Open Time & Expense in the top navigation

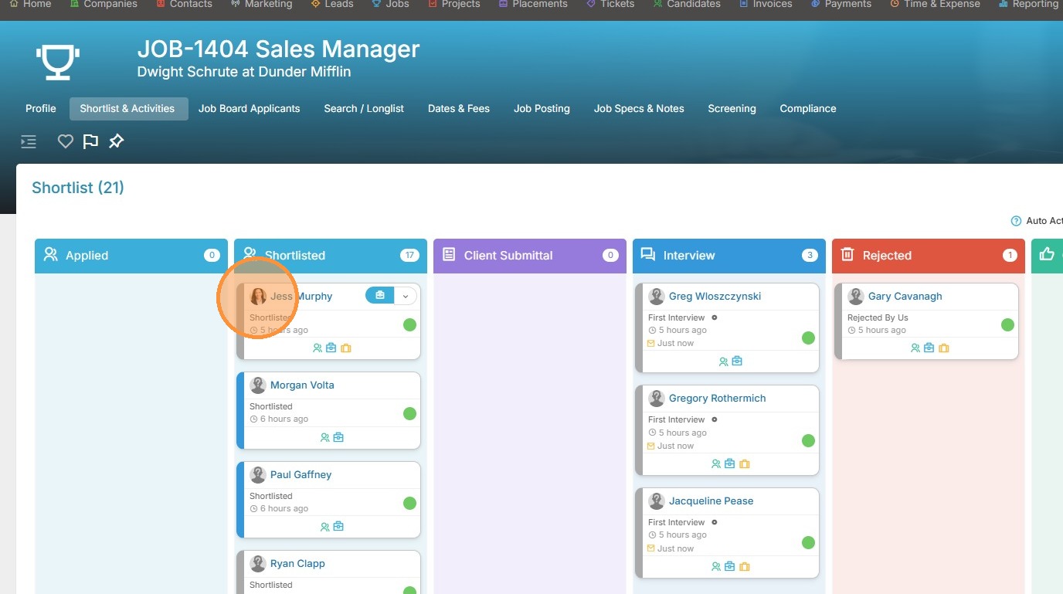[x=935, y=5]
